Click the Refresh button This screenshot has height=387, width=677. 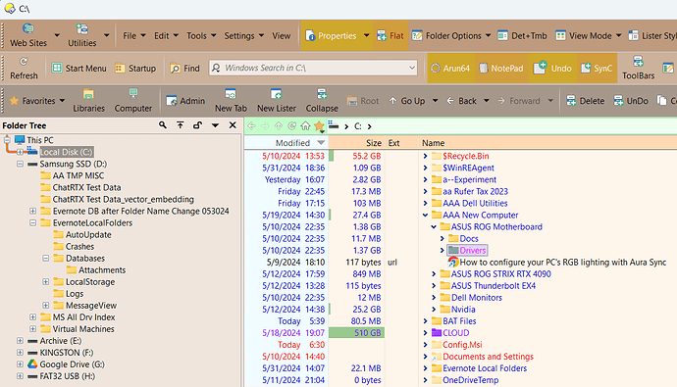pyautogui.click(x=24, y=68)
